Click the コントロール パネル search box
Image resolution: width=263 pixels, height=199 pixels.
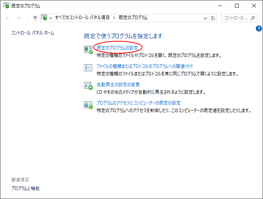(239, 18)
